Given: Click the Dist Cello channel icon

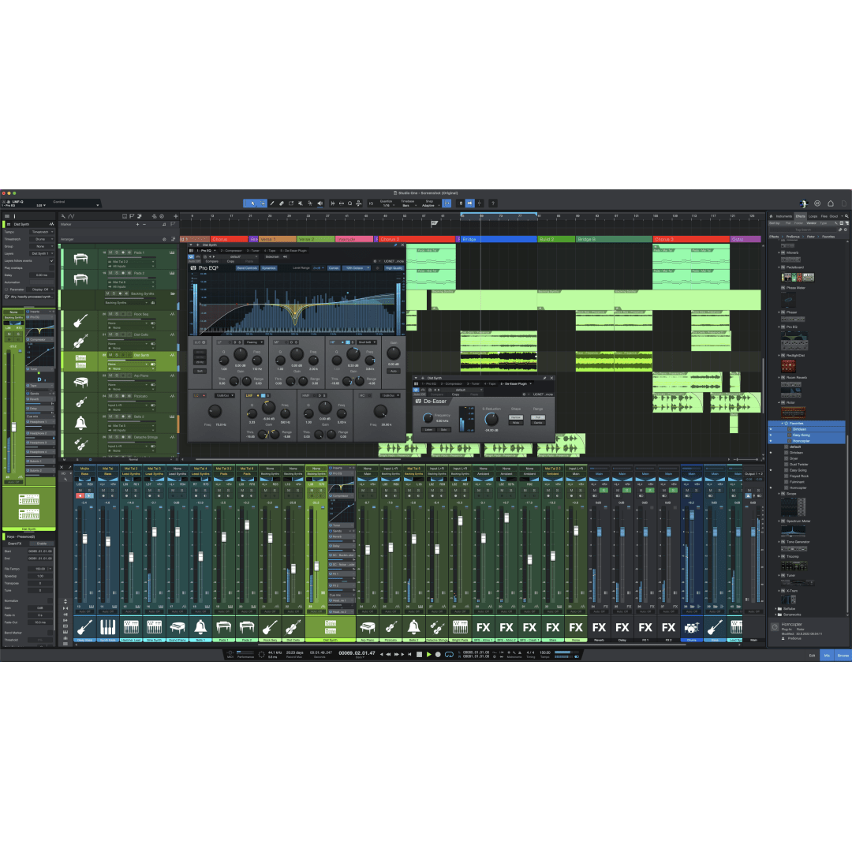Looking at the screenshot, I should (293, 627).
